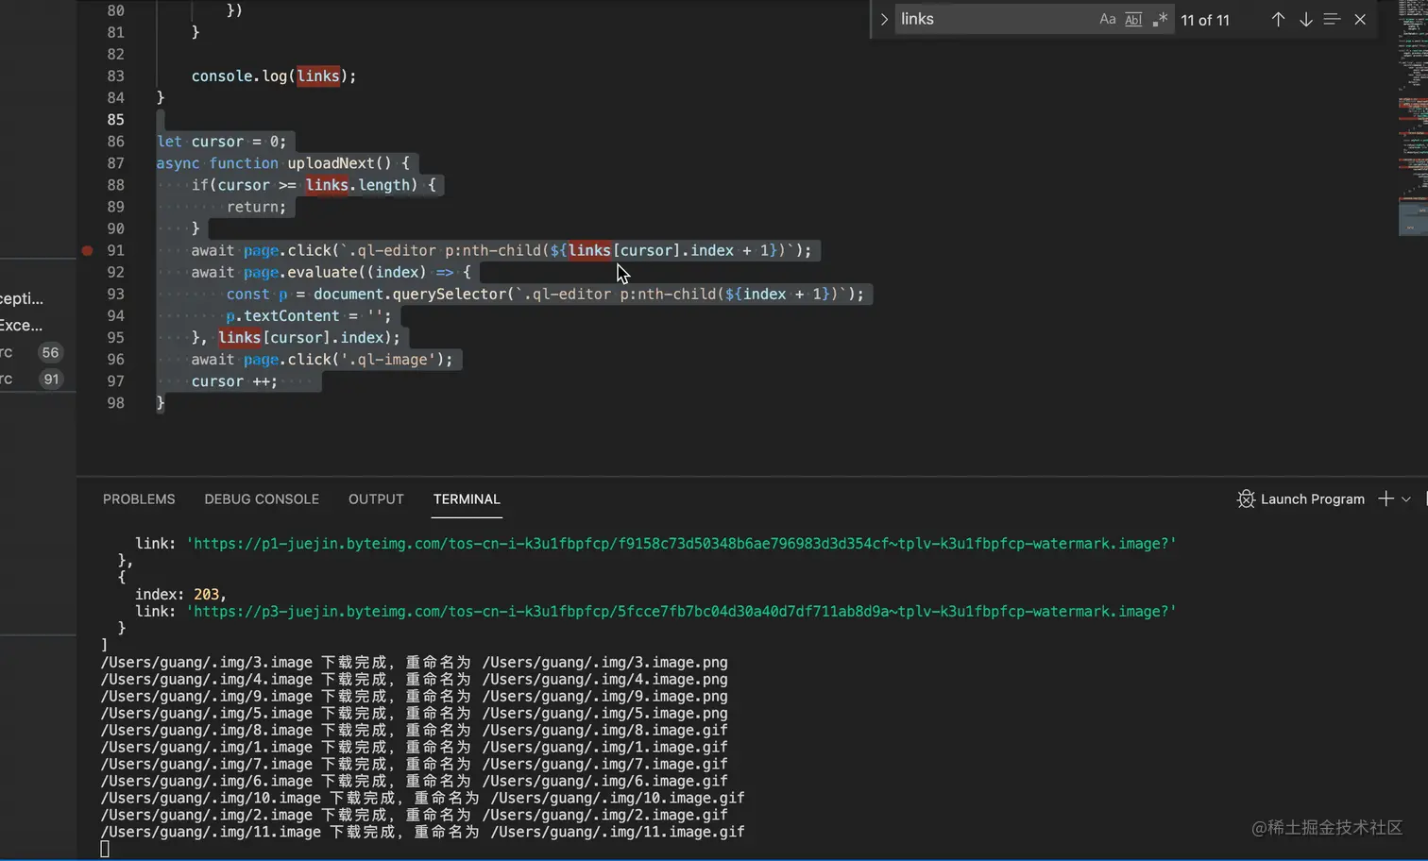1428x861 pixels.
Task: Close the find widget
Action: [x=1360, y=19]
